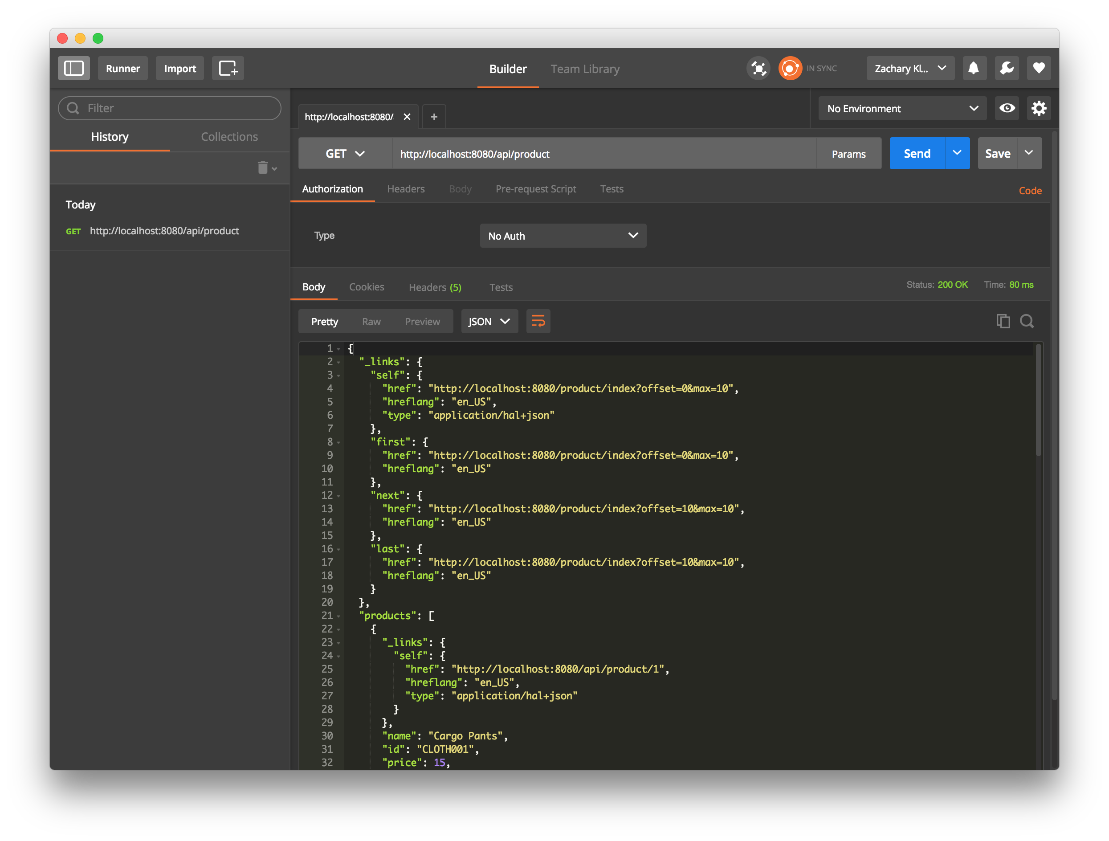
Task: Click the request URL input field
Action: tap(604, 154)
